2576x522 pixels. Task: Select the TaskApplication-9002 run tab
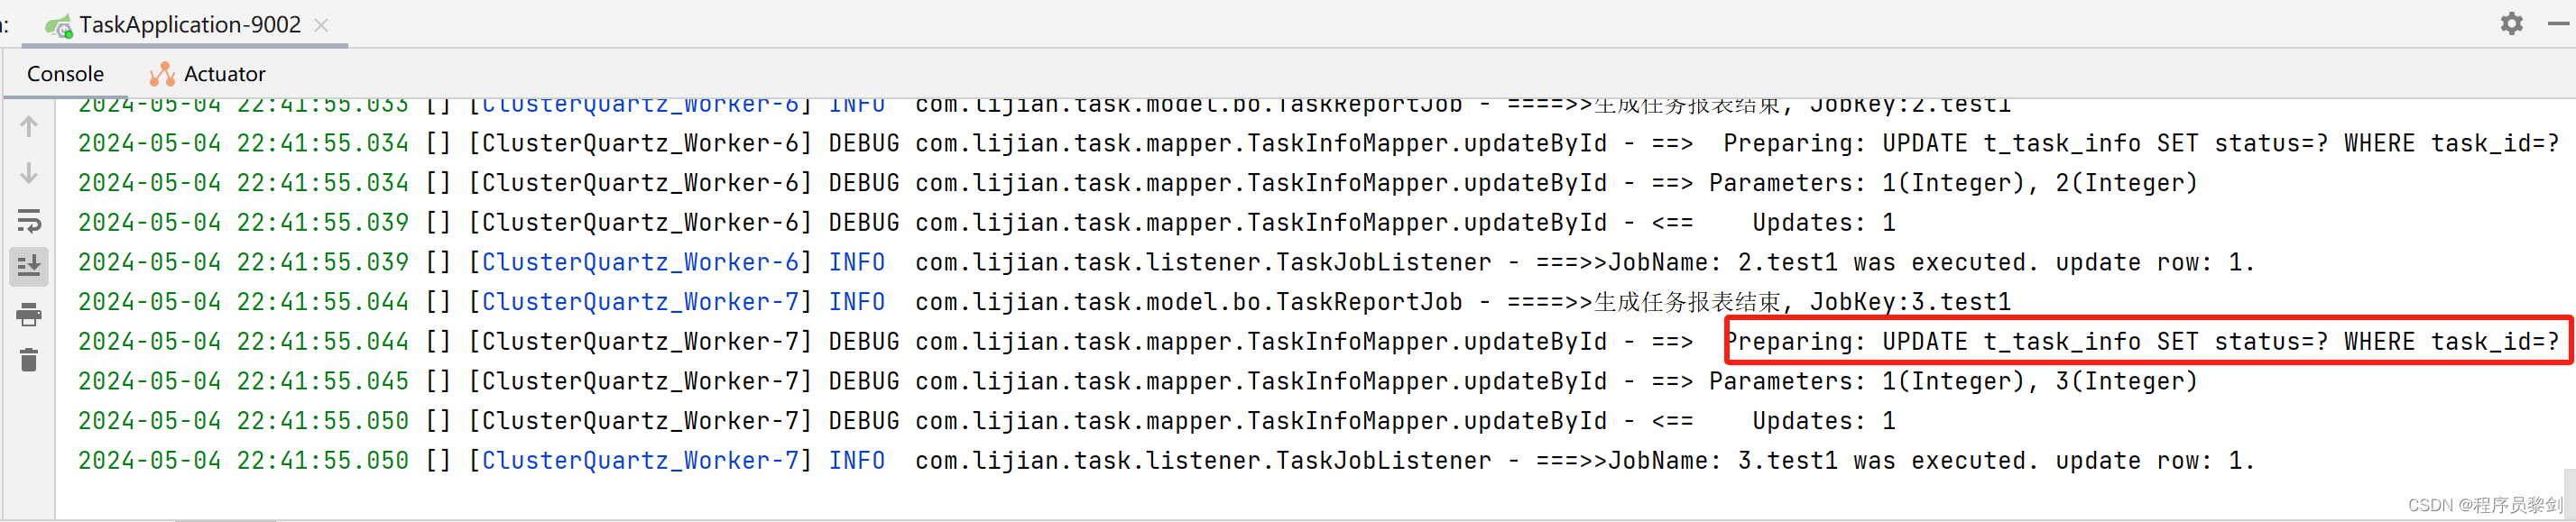(190, 25)
